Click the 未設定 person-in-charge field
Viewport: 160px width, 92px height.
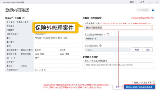pyautogui.click(x=108, y=50)
